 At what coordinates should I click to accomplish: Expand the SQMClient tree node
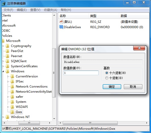click(3, 61)
